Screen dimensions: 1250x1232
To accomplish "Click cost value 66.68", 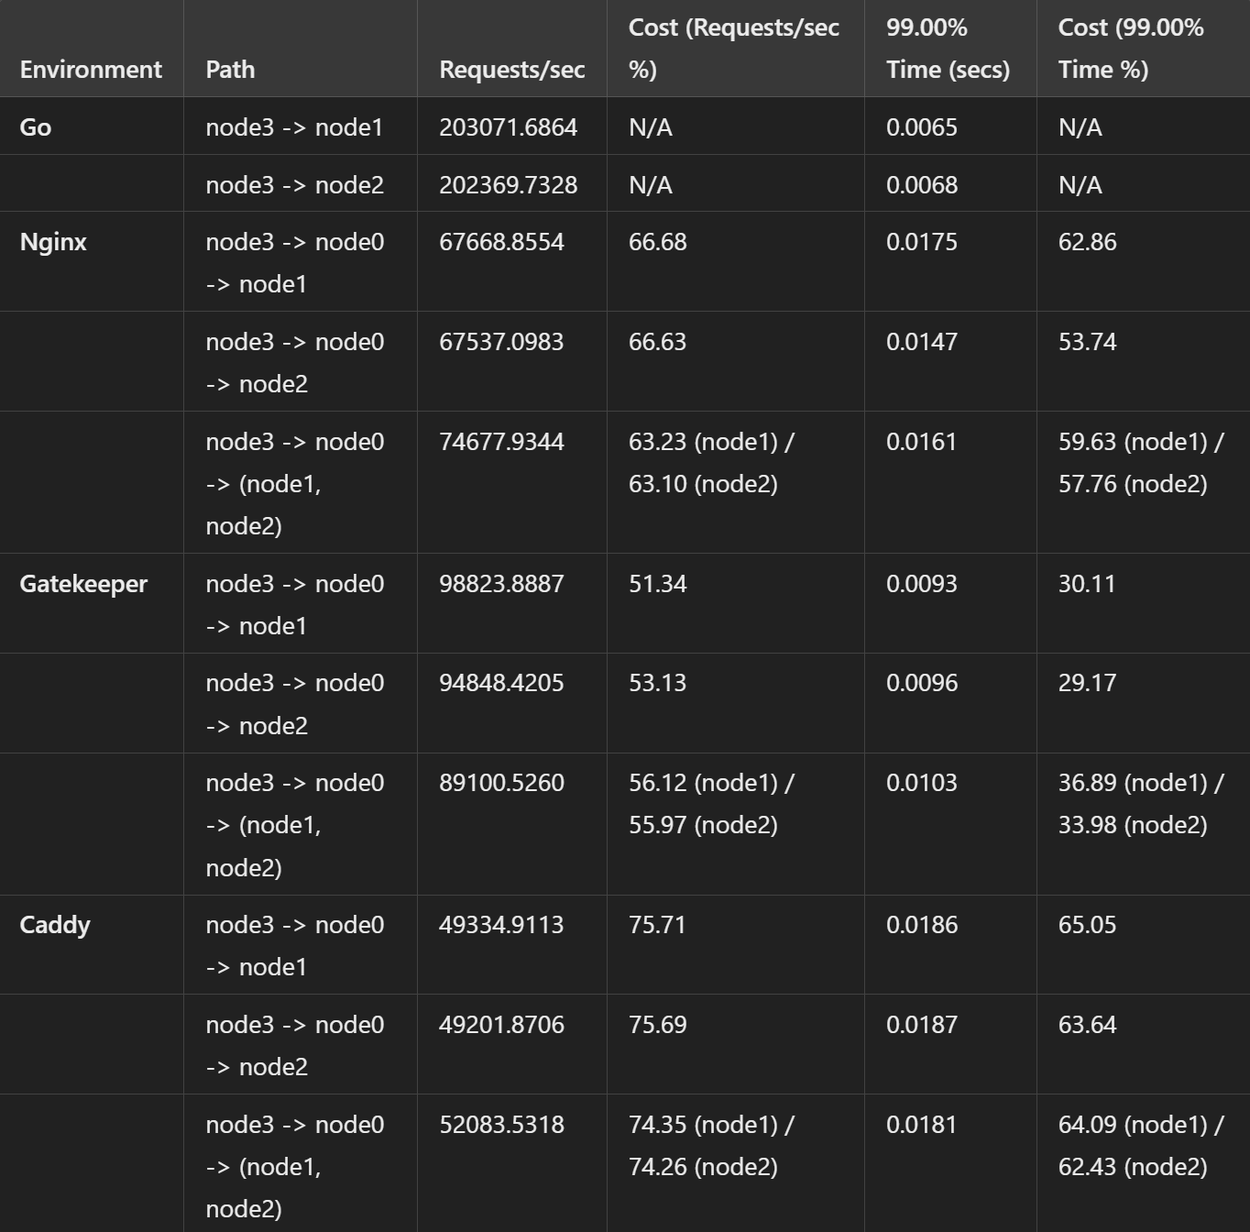I will tap(658, 242).
